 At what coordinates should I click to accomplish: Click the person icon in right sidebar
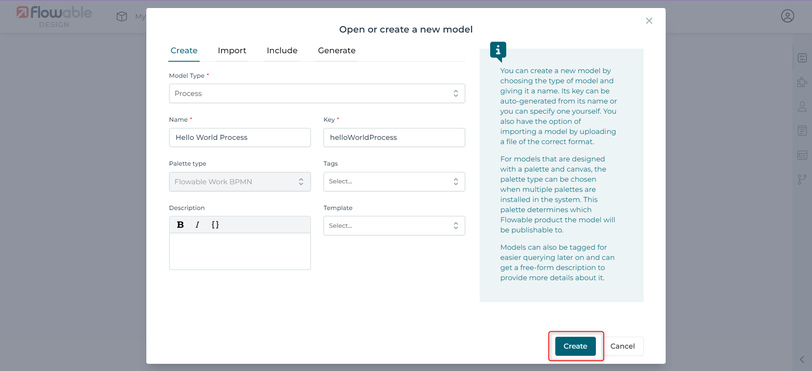802,106
